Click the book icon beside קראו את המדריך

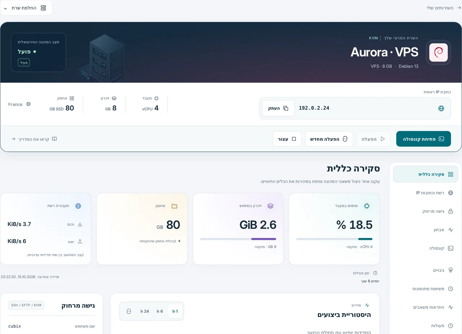[x=55, y=139]
